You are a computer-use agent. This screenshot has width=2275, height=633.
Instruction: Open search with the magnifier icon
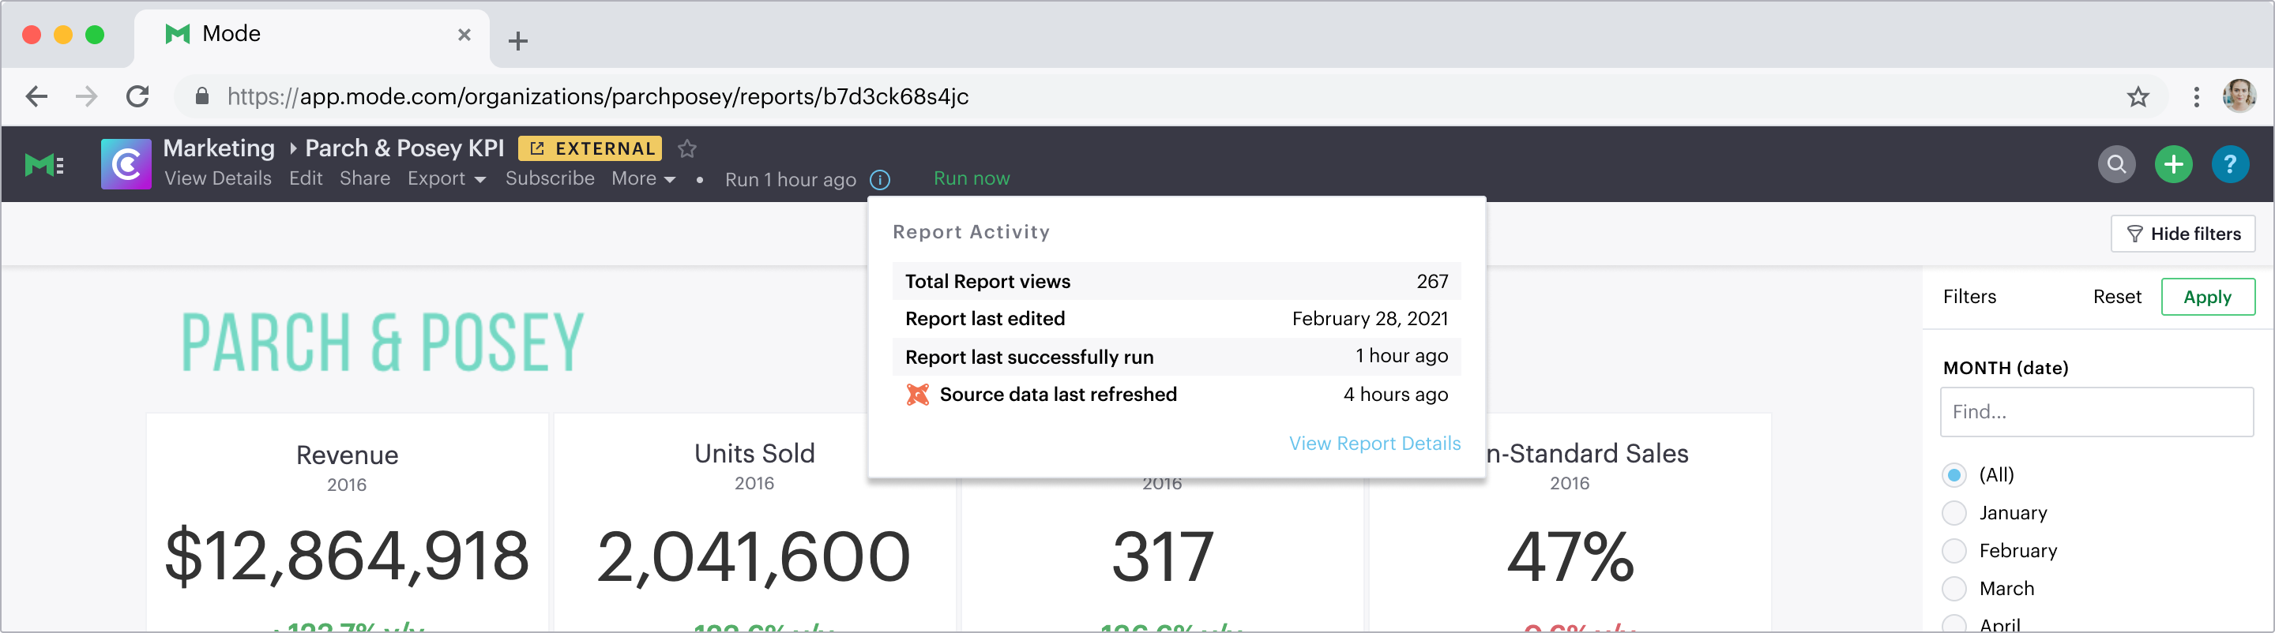pos(2116,164)
